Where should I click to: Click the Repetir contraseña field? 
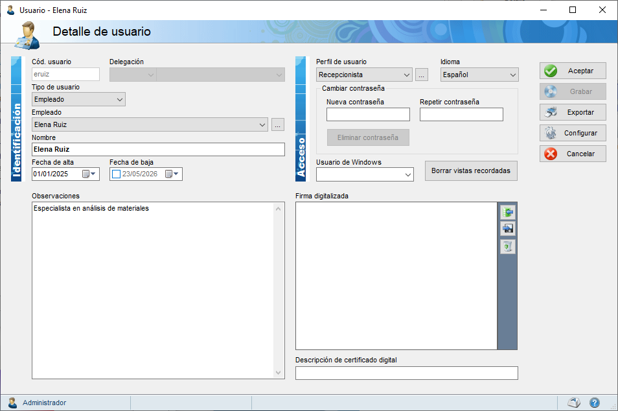(x=461, y=114)
